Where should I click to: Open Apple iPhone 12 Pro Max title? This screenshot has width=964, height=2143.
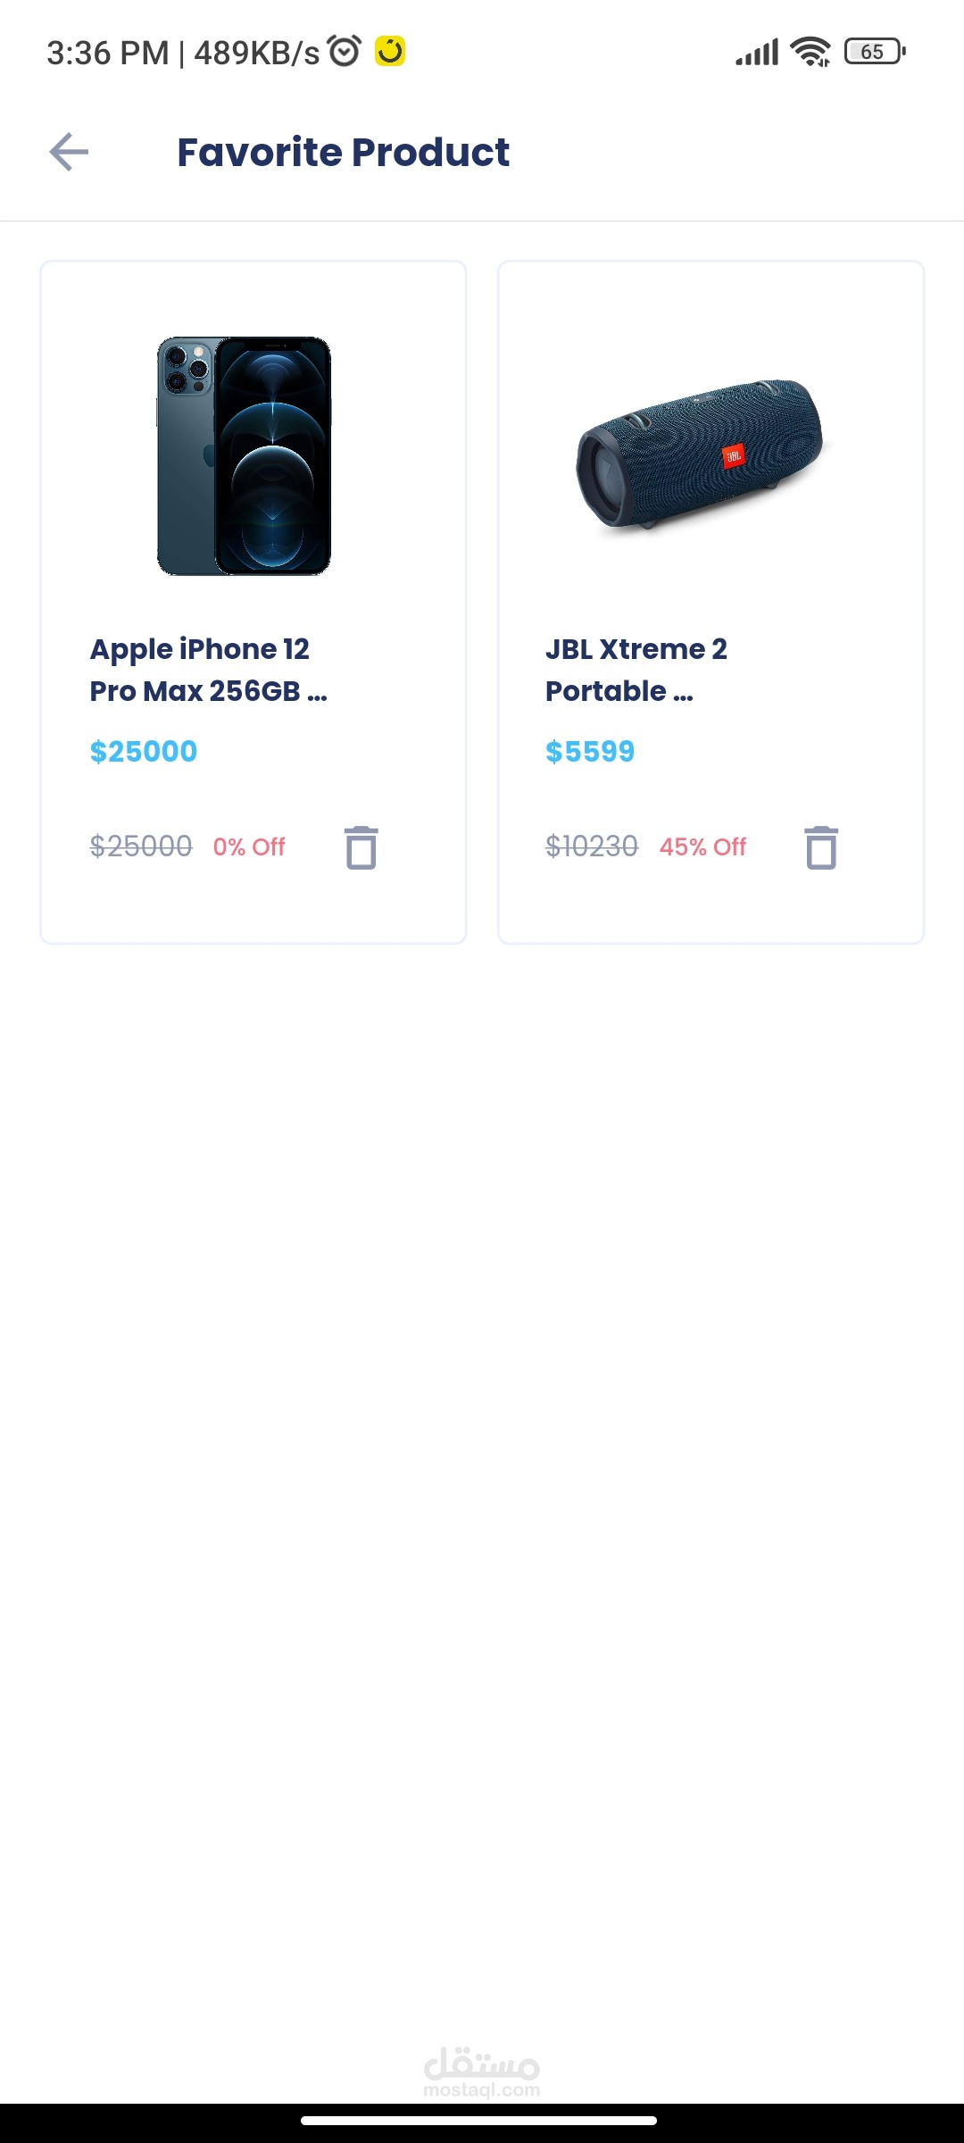208,670
